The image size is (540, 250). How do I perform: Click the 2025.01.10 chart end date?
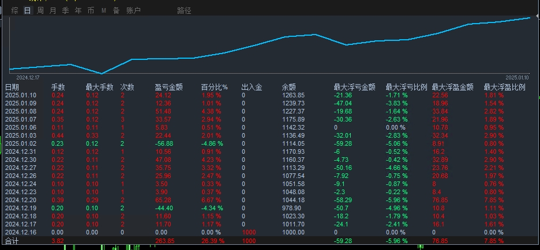click(x=517, y=78)
